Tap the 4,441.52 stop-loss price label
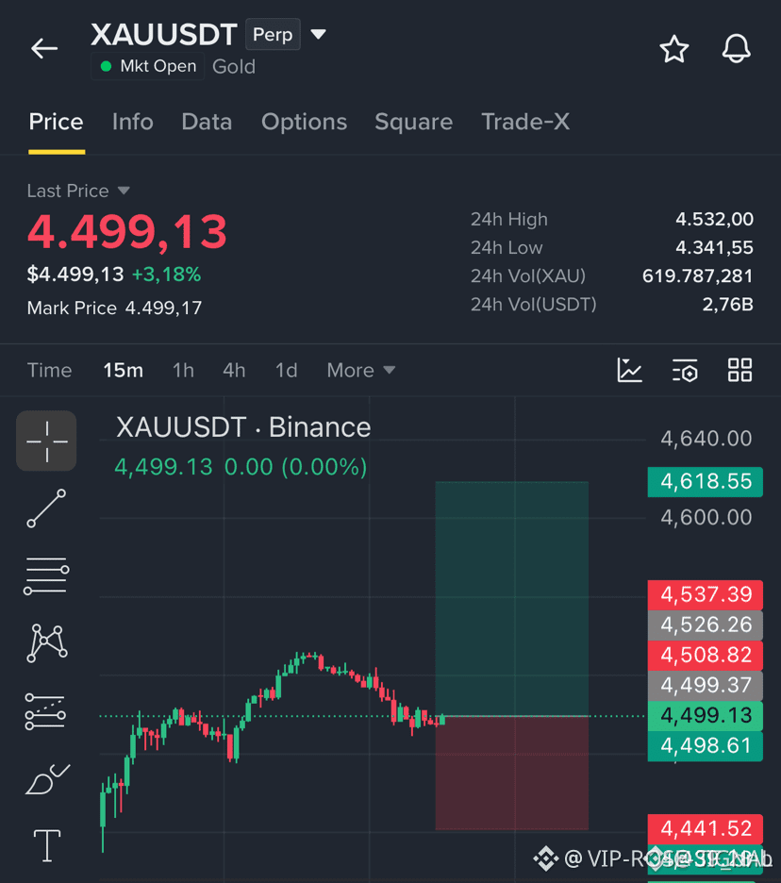Screen dimensions: 781x883 click(x=706, y=829)
